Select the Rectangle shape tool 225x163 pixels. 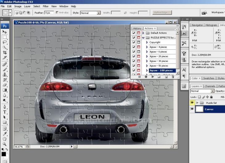click(x=5, y=122)
